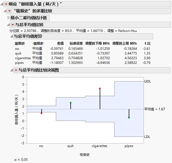Viewport: 172px width, 163px height.
Task: Collapse the 与总平均值差异 table section
Action: [12, 36]
